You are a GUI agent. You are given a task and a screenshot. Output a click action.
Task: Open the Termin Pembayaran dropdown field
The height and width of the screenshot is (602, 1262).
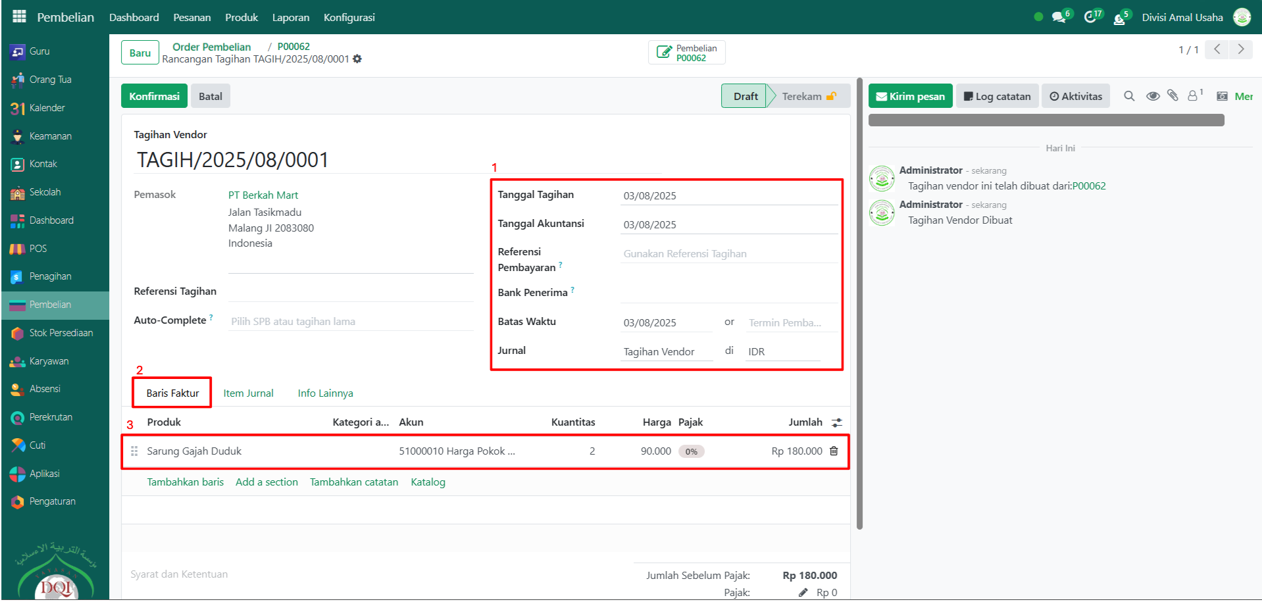point(790,323)
